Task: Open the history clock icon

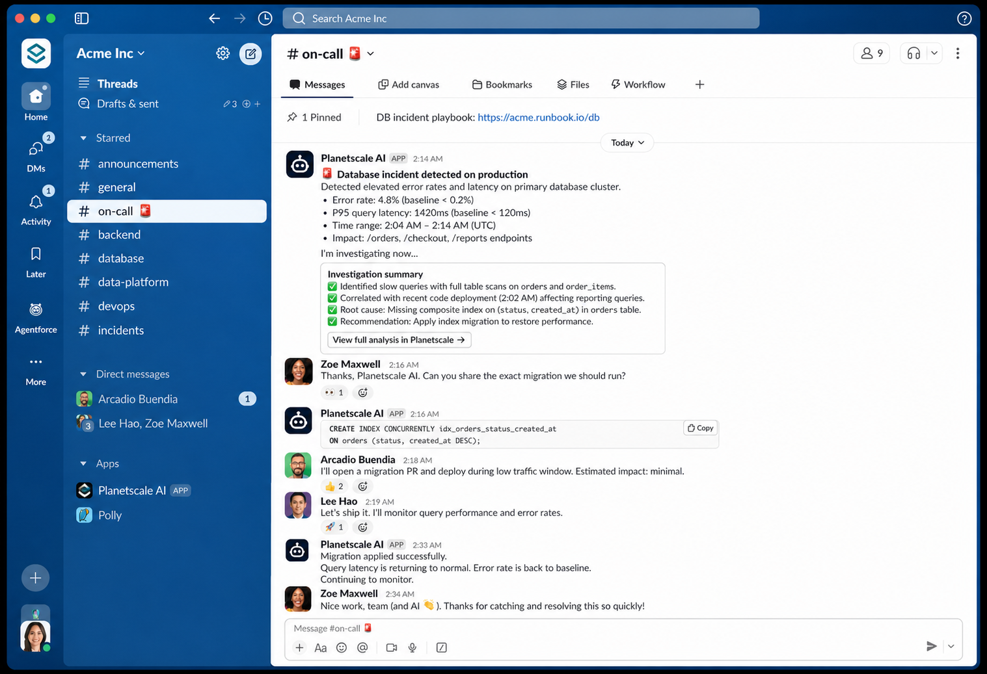Action: pos(265,18)
